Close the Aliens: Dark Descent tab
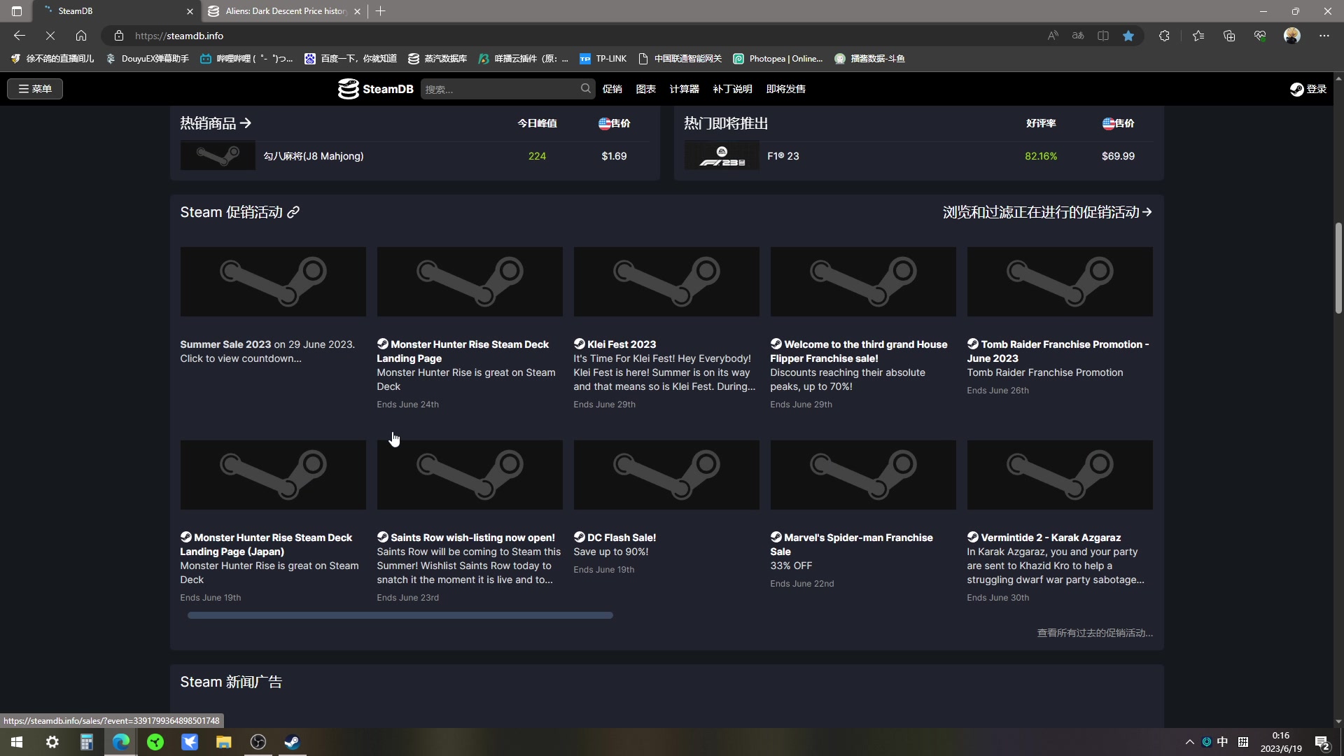Image resolution: width=1344 pixels, height=756 pixels. pyautogui.click(x=357, y=11)
